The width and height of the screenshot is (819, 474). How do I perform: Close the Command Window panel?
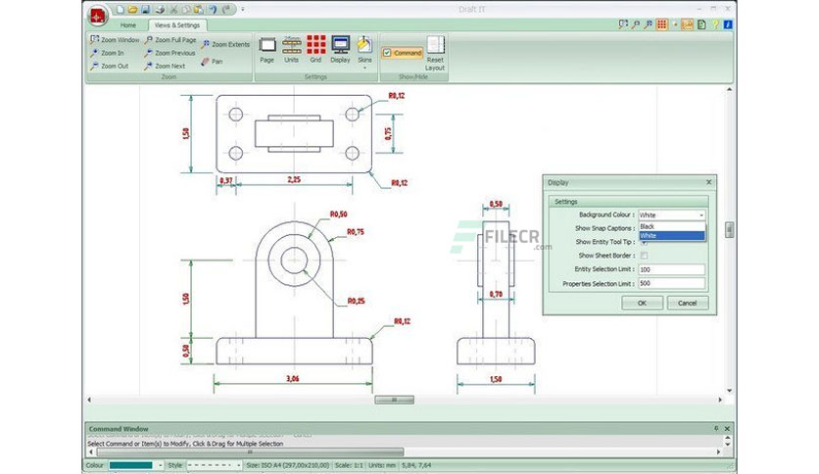[727, 429]
